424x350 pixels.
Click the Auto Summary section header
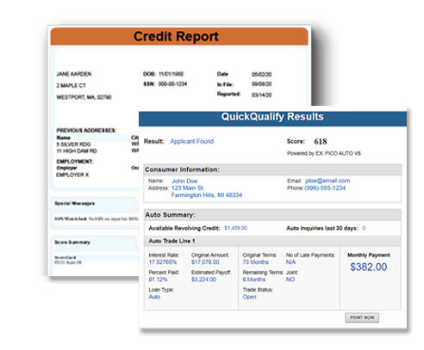coord(272,215)
